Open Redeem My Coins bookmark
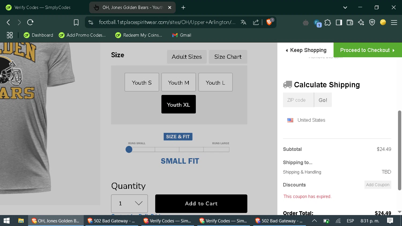402x226 pixels. [x=139, y=35]
